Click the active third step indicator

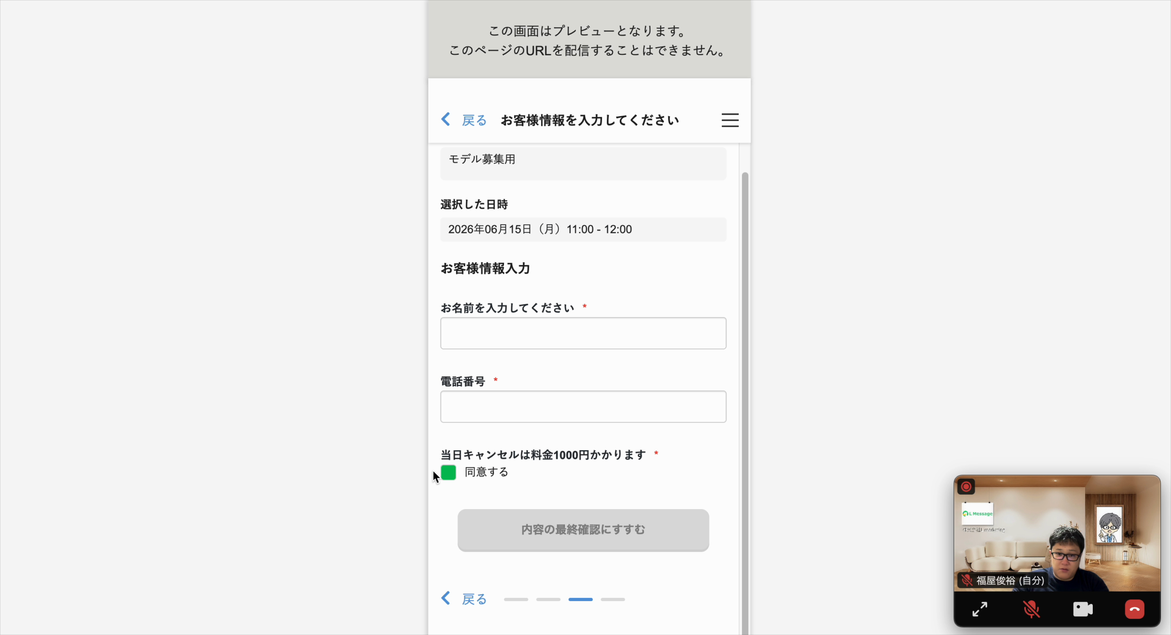pos(580,599)
